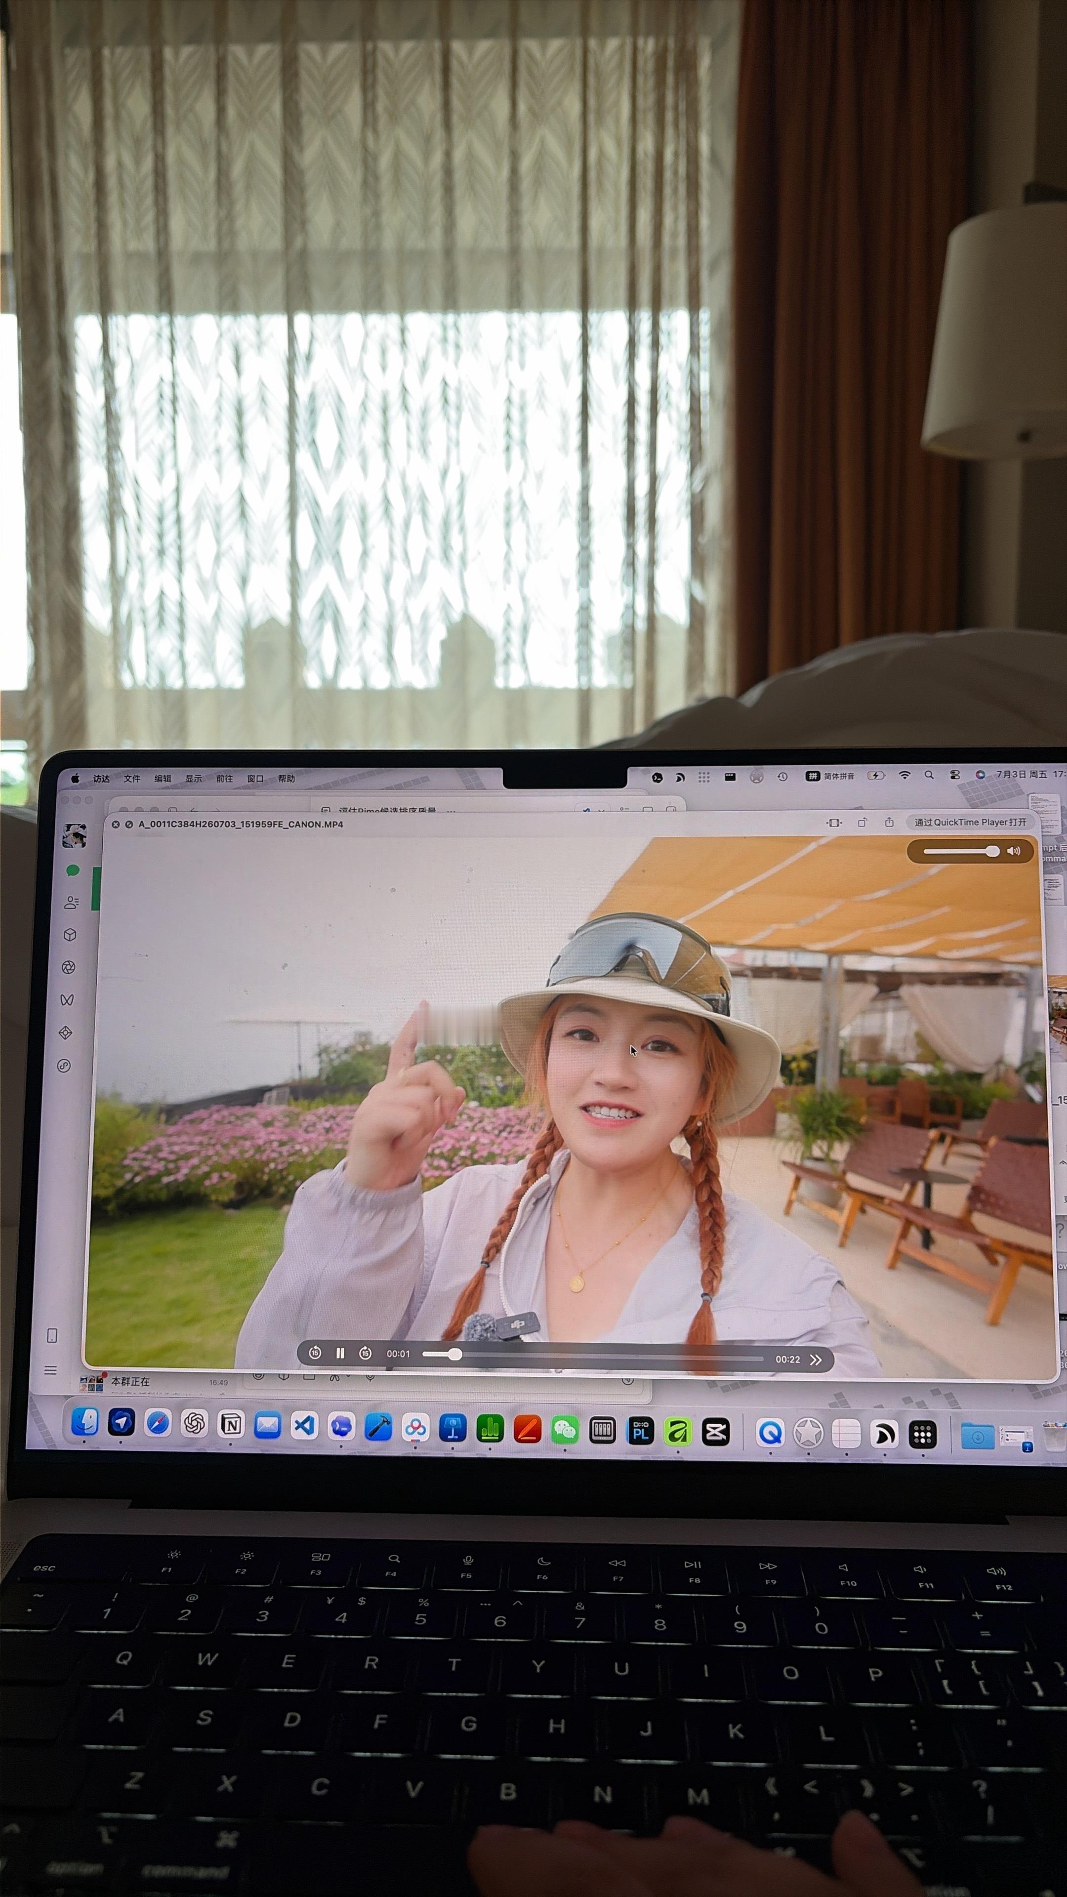
Task: Pause the Quick Look video playback
Action: (340, 1353)
